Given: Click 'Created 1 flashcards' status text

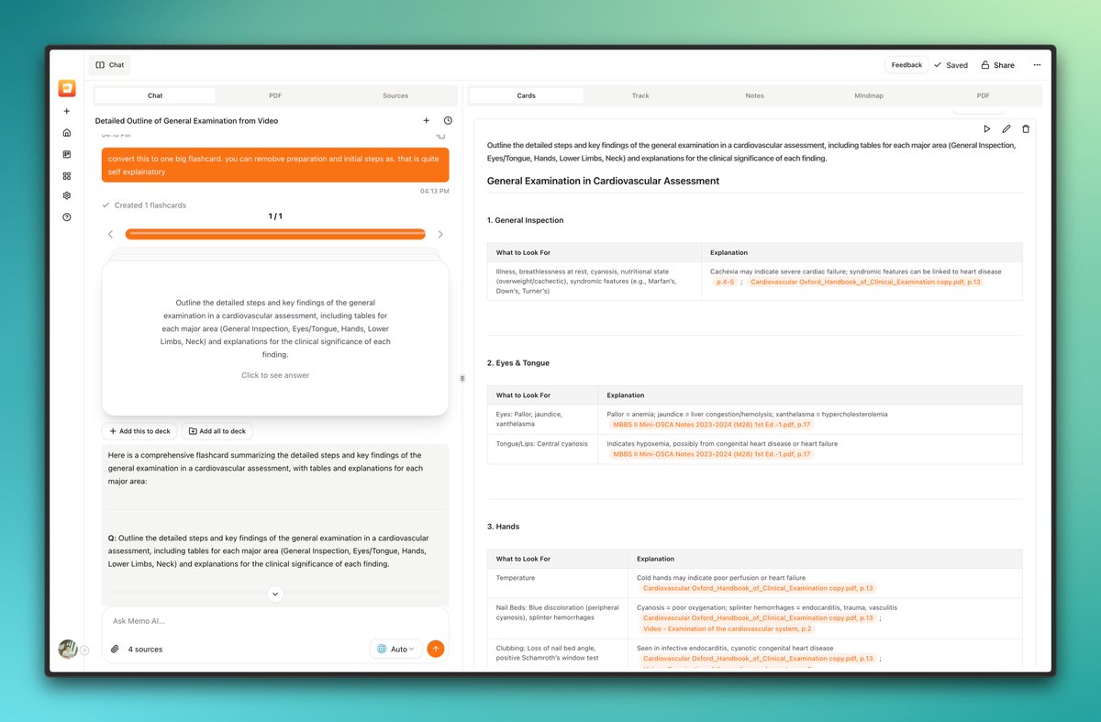Looking at the screenshot, I should click(150, 205).
